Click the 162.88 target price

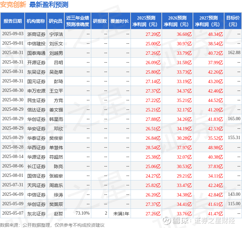click(x=234, y=52)
